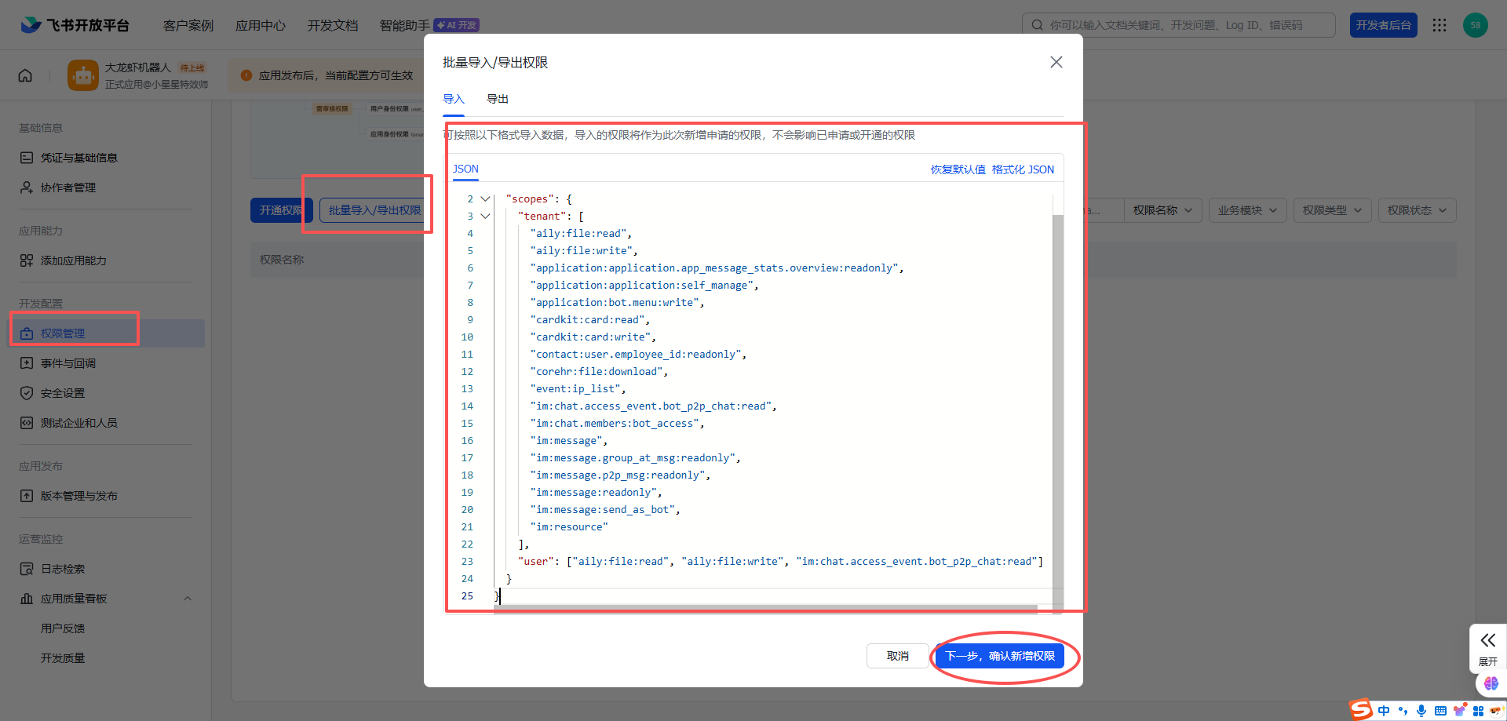Image resolution: width=1507 pixels, height=721 pixels.
Task: Open the apps grid icon
Action: pyautogui.click(x=1439, y=25)
